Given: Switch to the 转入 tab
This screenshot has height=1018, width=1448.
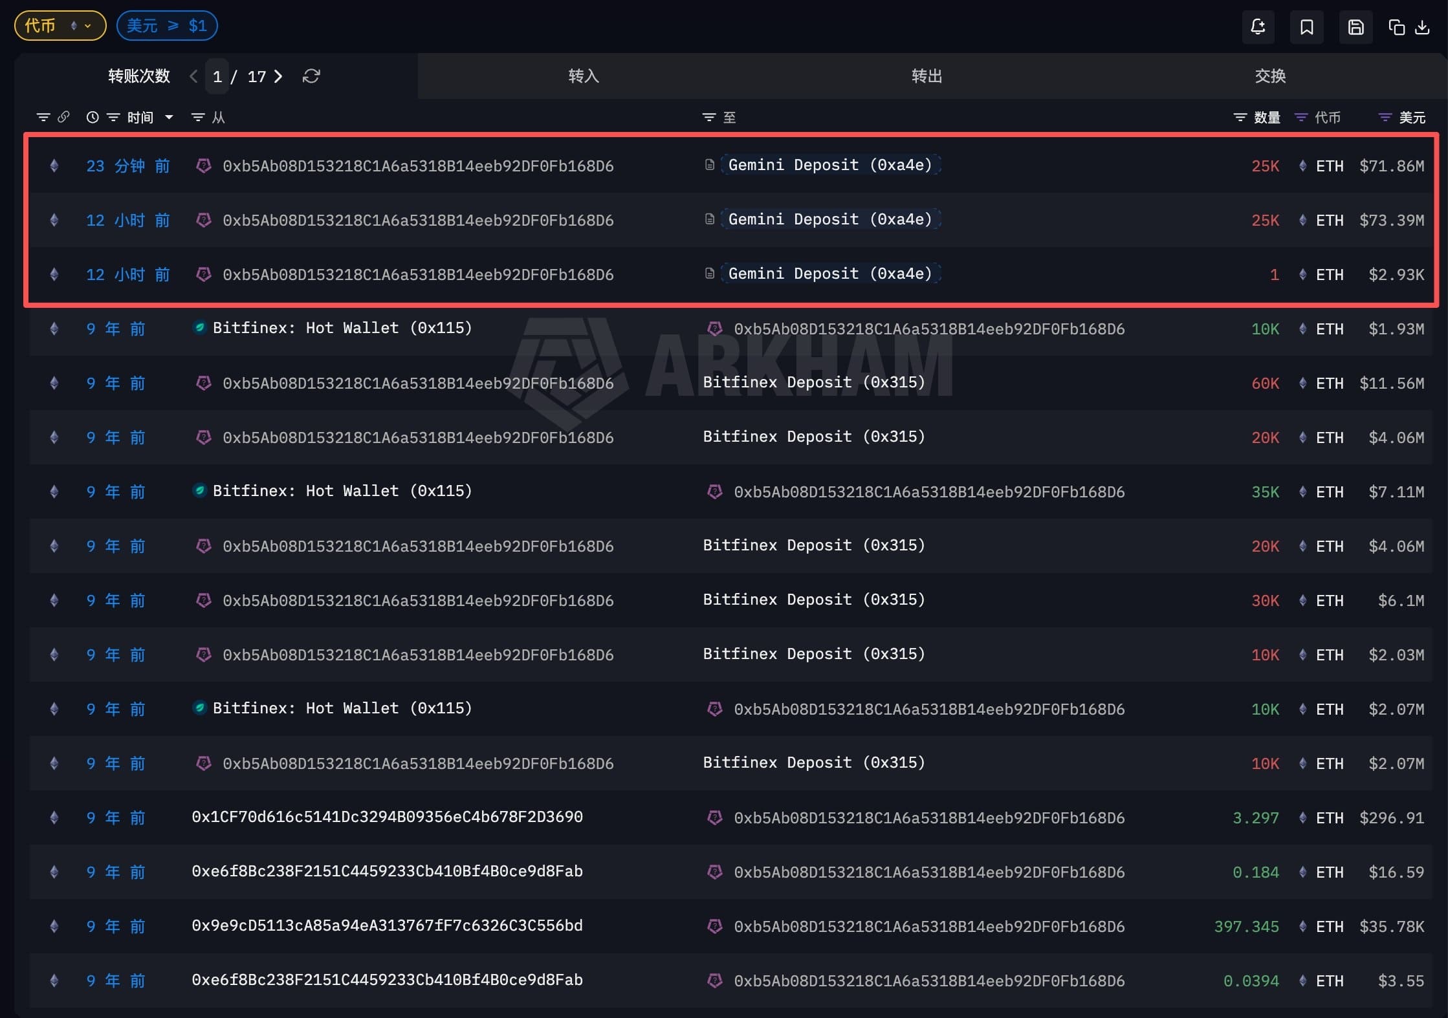Looking at the screenshot, I should 584,76.
